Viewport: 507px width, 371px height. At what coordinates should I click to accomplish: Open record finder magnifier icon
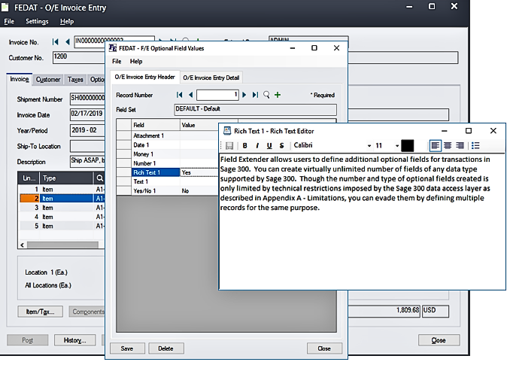(266, 95)
